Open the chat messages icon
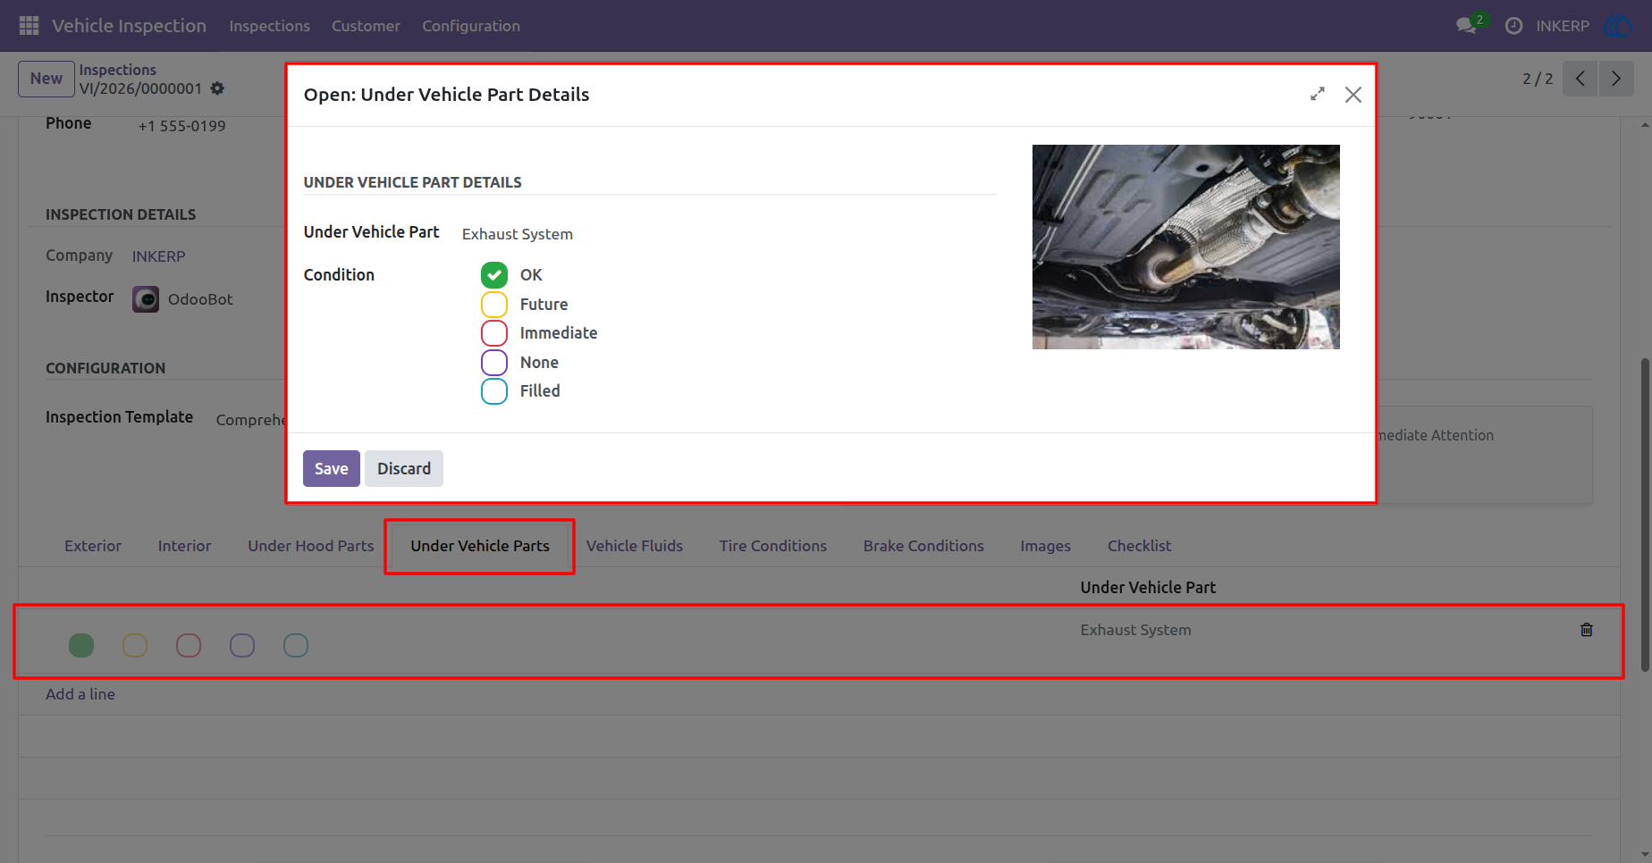 [x=1466, y=26]
